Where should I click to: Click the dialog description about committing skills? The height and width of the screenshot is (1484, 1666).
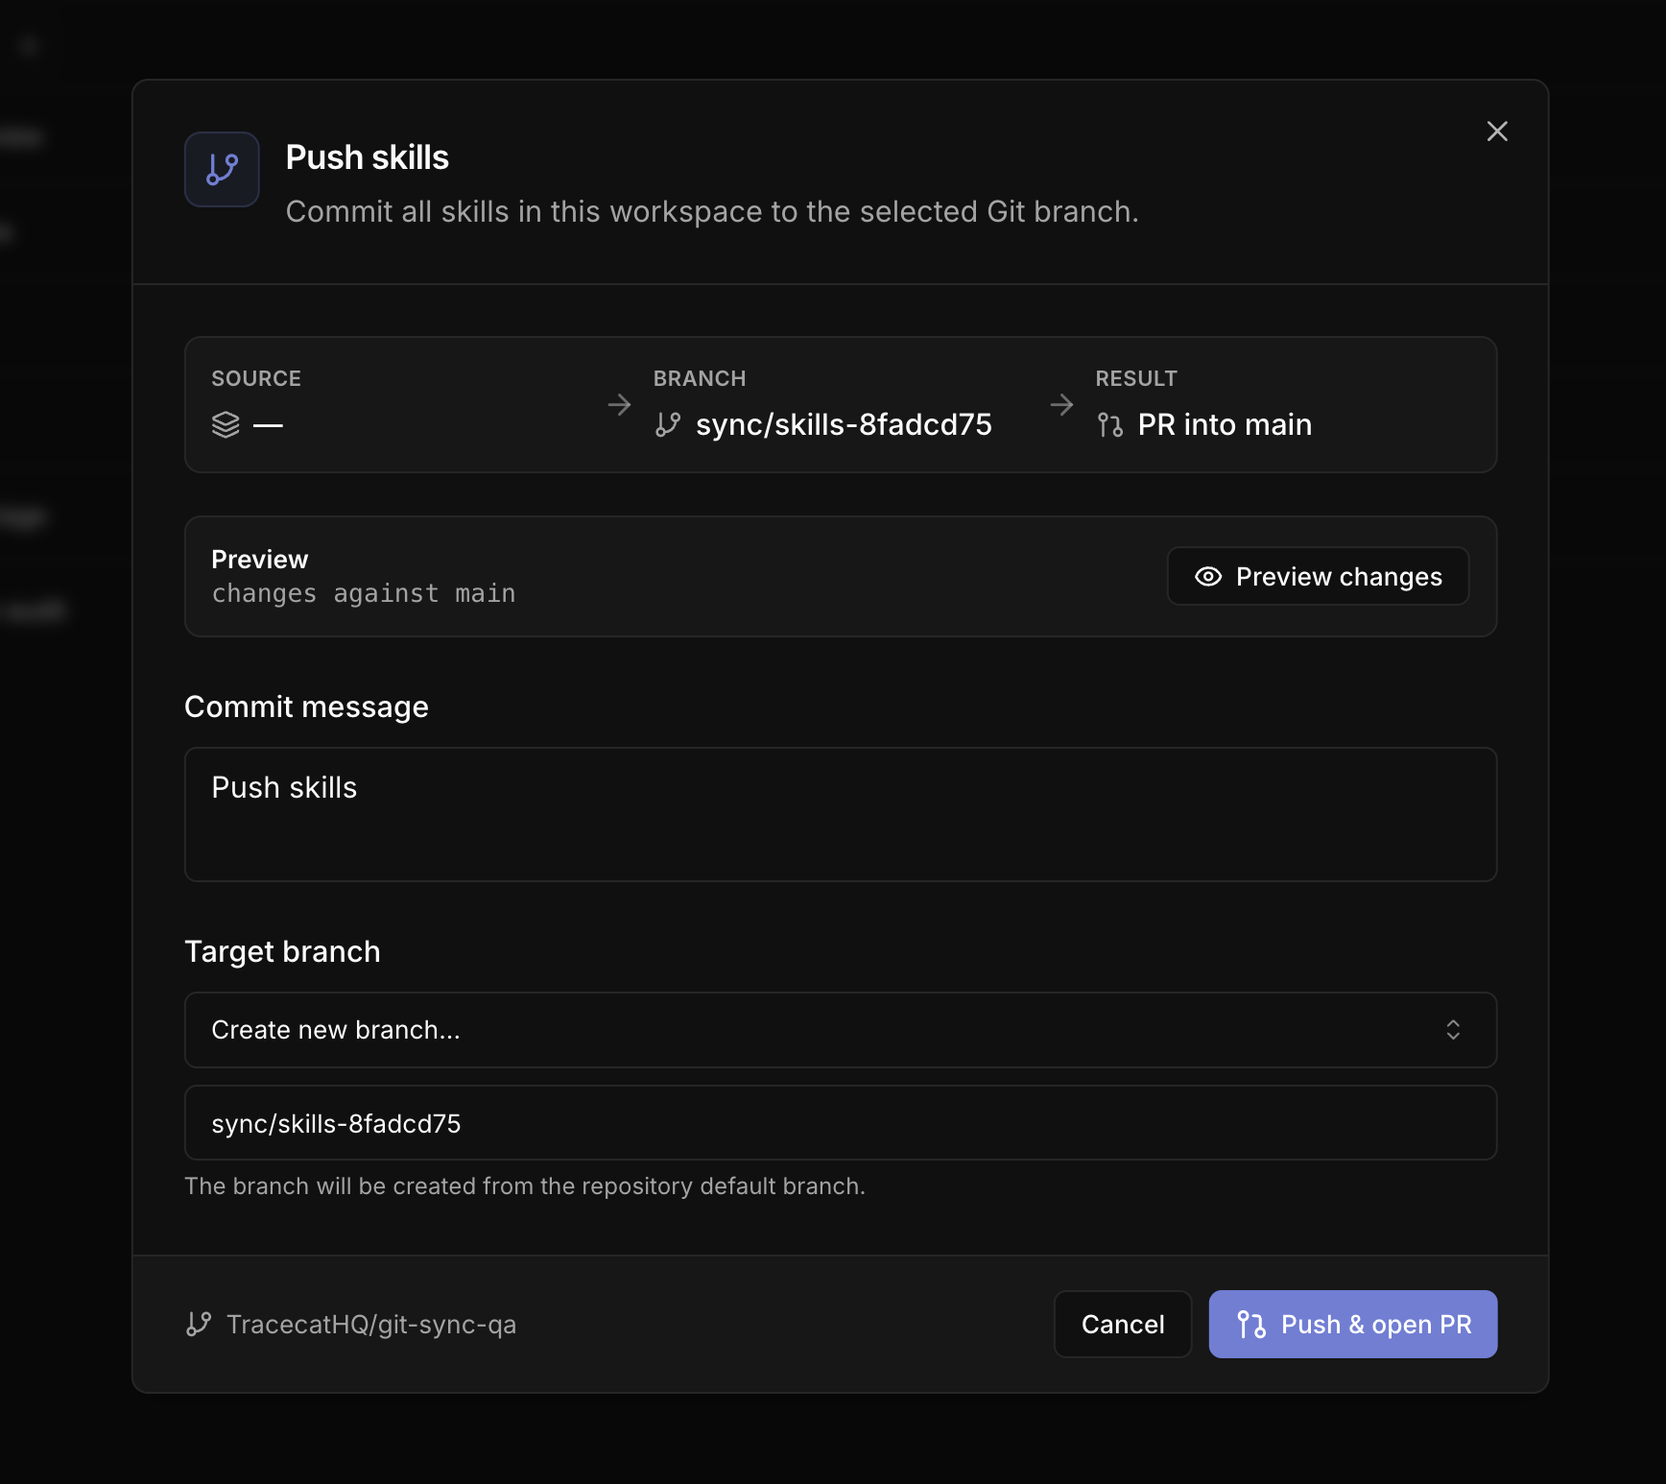tap(712, 211)
